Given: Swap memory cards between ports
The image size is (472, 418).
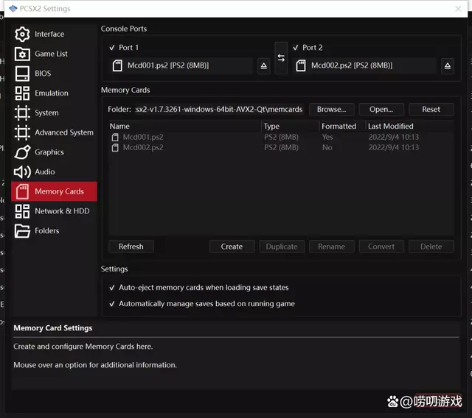Looking at the screenshot, I should pos(281,57).
